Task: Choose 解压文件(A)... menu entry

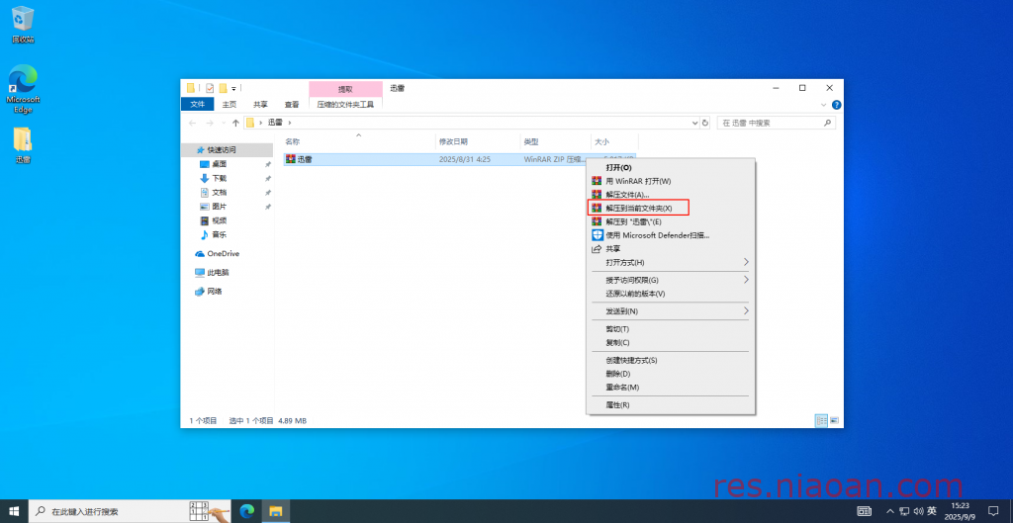Action: click(671, 195)
